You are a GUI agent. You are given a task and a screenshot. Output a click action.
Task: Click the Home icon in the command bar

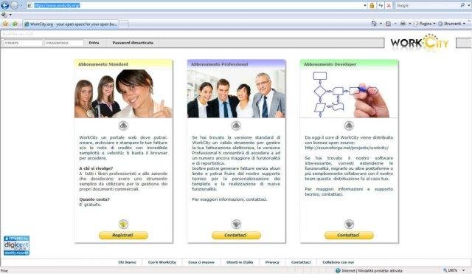click(374, 24)
